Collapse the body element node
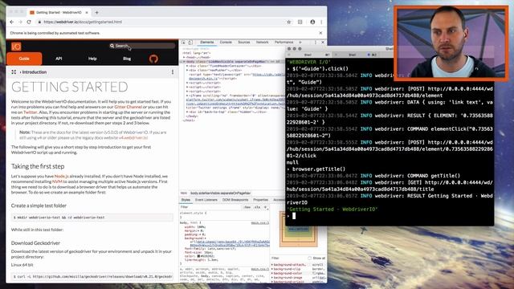Screen dimensions: 514x289 click(184, 61)
